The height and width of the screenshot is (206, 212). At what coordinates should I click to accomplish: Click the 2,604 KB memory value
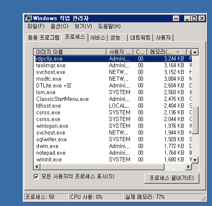tap(174, 86)
